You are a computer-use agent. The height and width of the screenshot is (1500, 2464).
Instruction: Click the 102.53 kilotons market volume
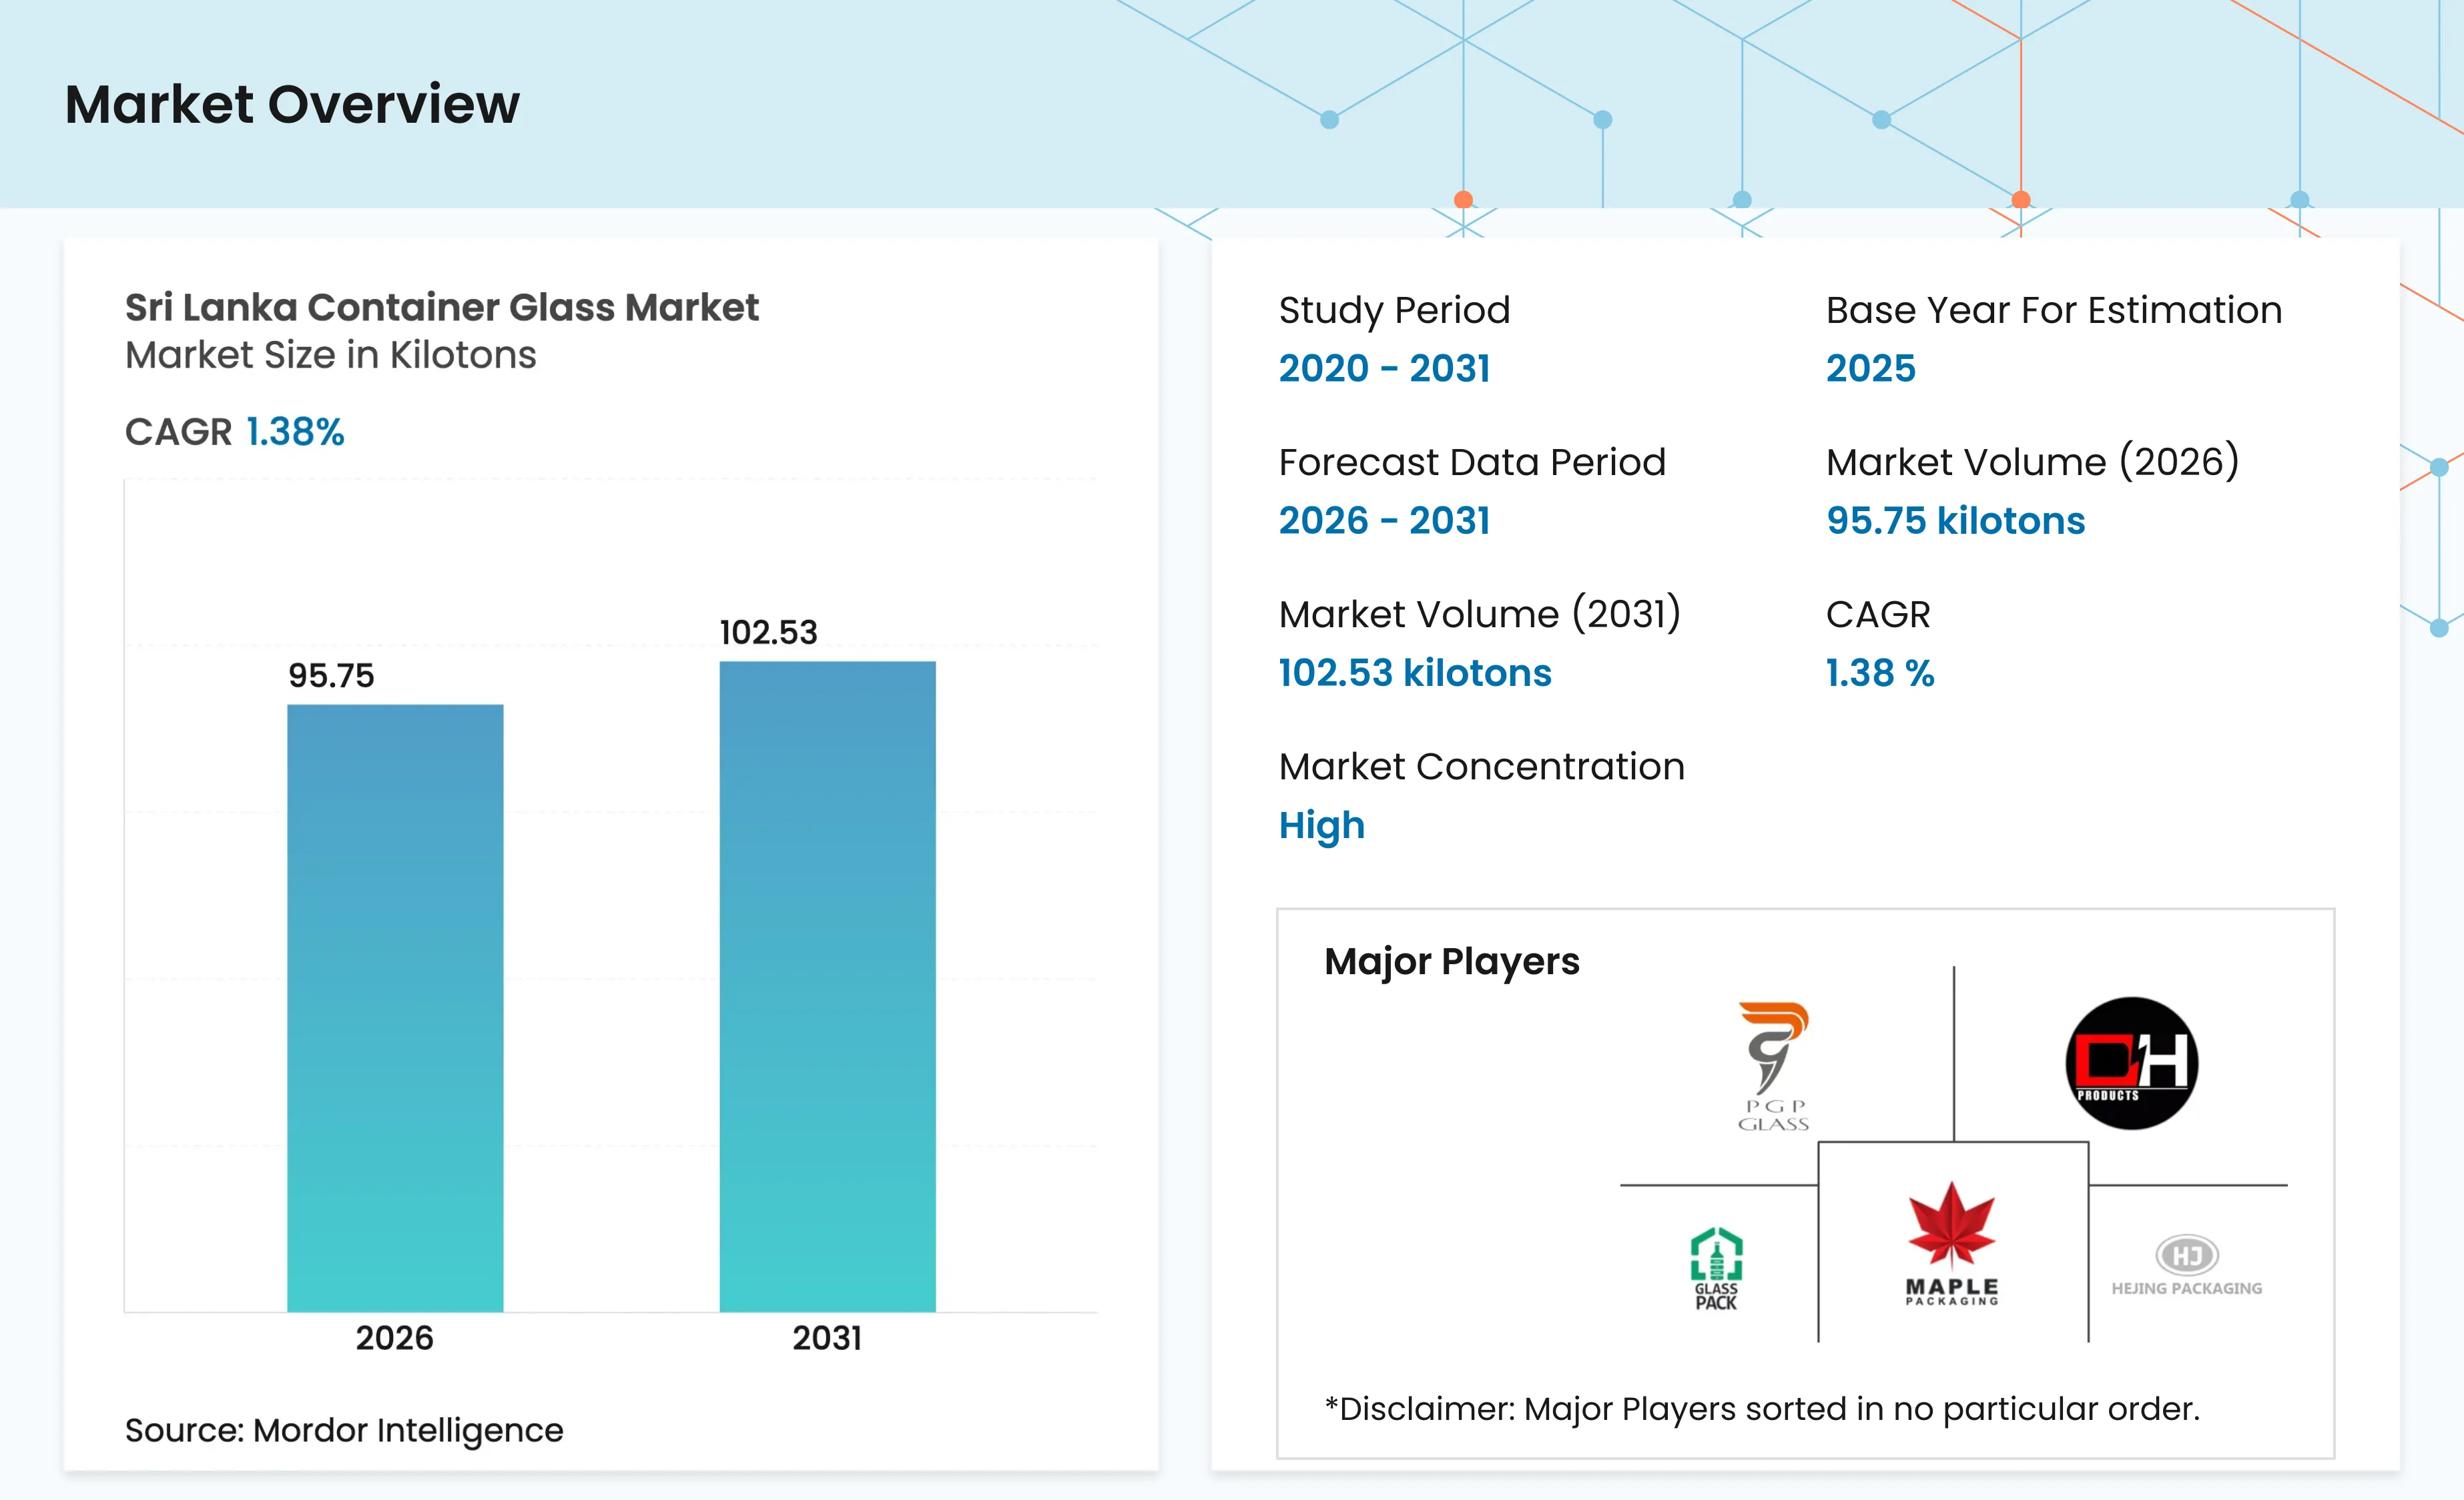point(1415,673)
